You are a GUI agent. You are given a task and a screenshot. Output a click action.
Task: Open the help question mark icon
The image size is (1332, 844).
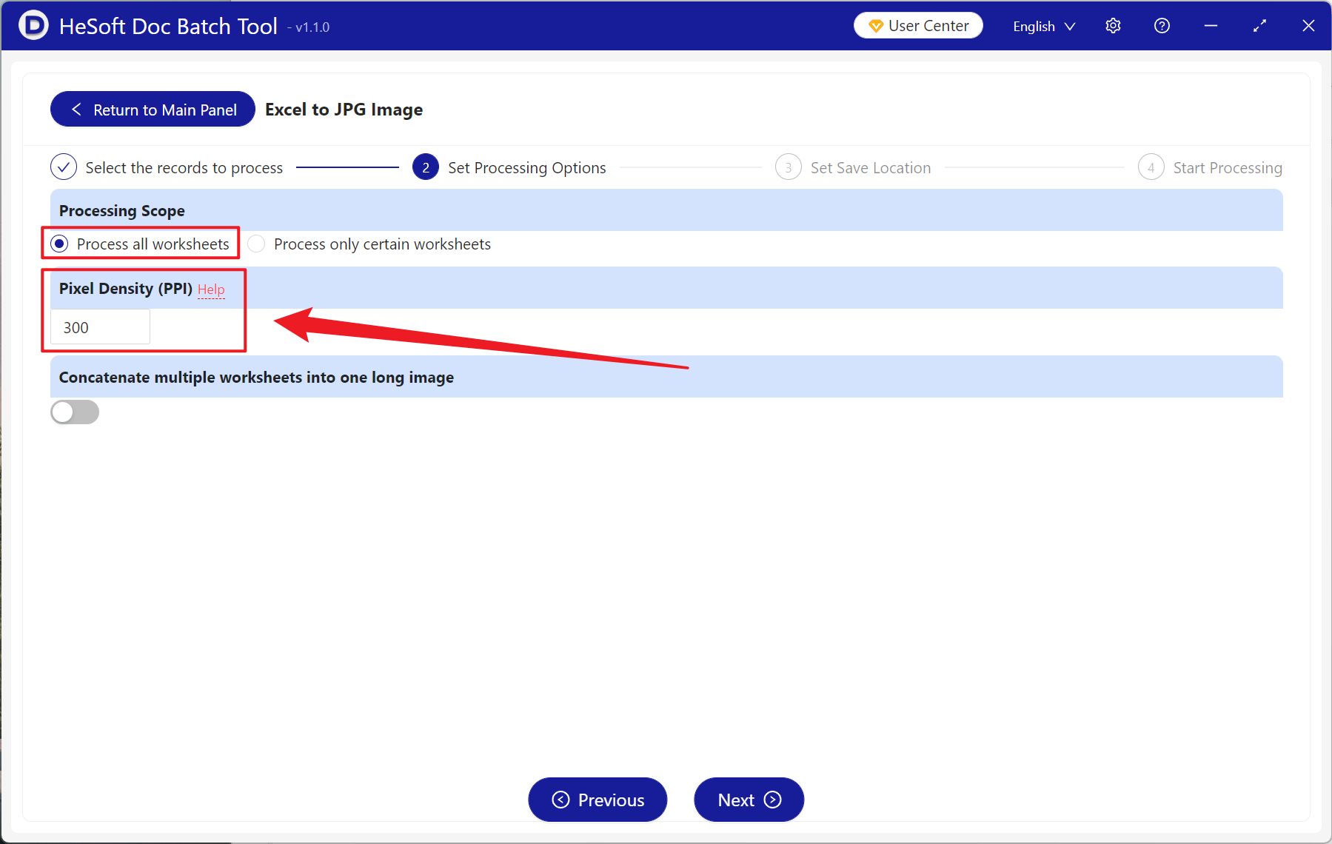click(1162, 26)
